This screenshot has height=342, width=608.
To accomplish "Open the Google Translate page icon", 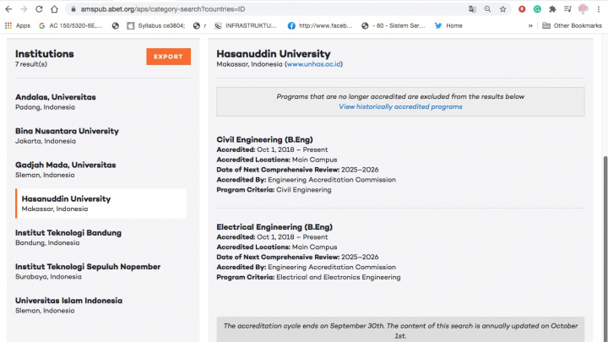I will tap(473, 8).
